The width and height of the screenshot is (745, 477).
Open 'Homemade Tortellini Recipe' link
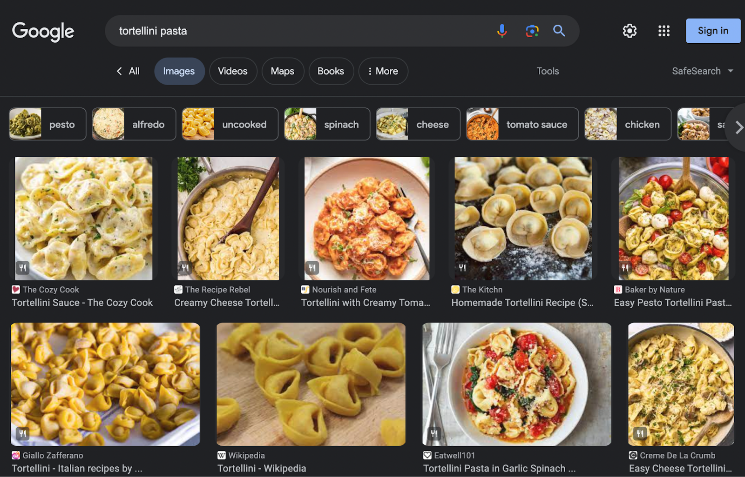pyautogui.click(x=522, y=303)
